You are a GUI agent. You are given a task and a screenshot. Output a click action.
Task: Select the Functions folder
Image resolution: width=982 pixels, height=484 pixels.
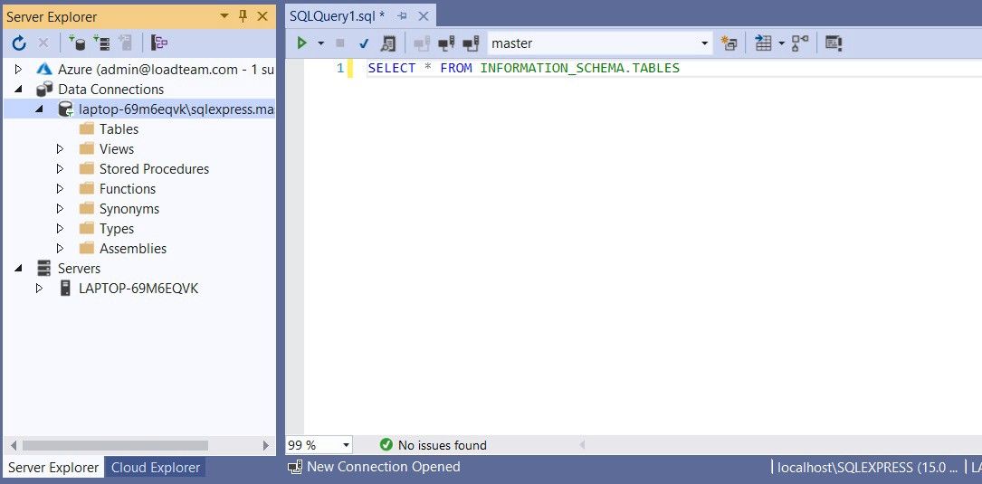point(127,188)
